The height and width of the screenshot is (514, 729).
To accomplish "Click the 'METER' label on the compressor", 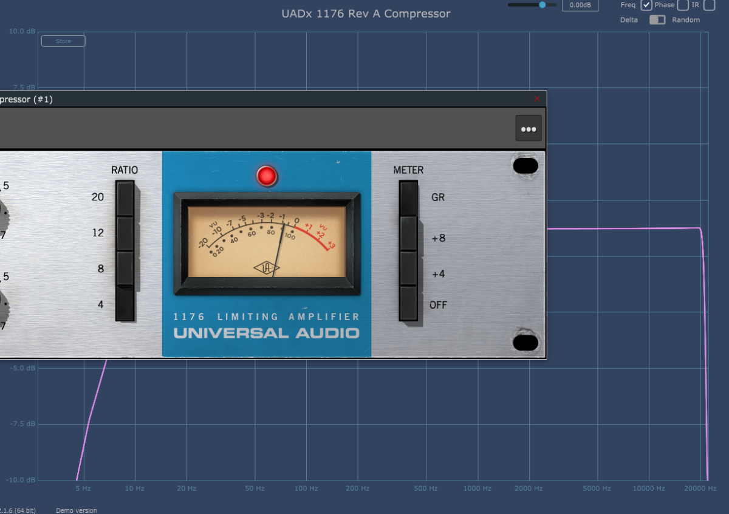I will 408,170.
